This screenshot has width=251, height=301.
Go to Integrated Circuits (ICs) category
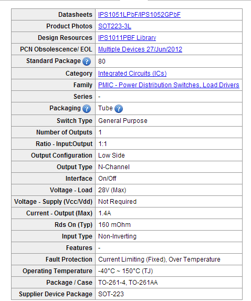pos(132,74)
